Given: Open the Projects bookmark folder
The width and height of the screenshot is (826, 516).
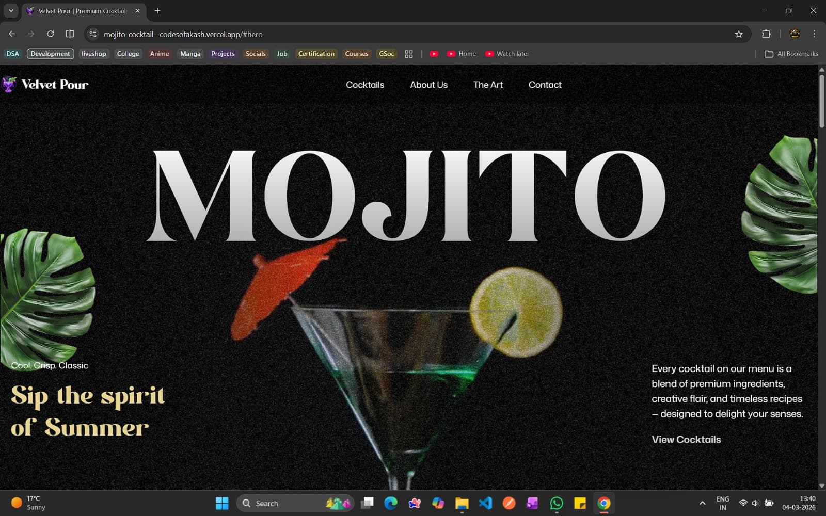Looking at the screenshot, I should tap(223, 54).
